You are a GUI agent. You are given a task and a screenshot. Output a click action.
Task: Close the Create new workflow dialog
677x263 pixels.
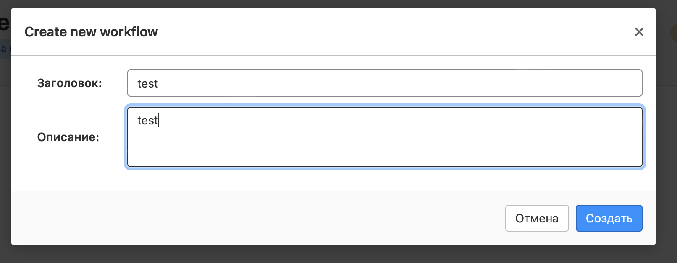(639, 32)
